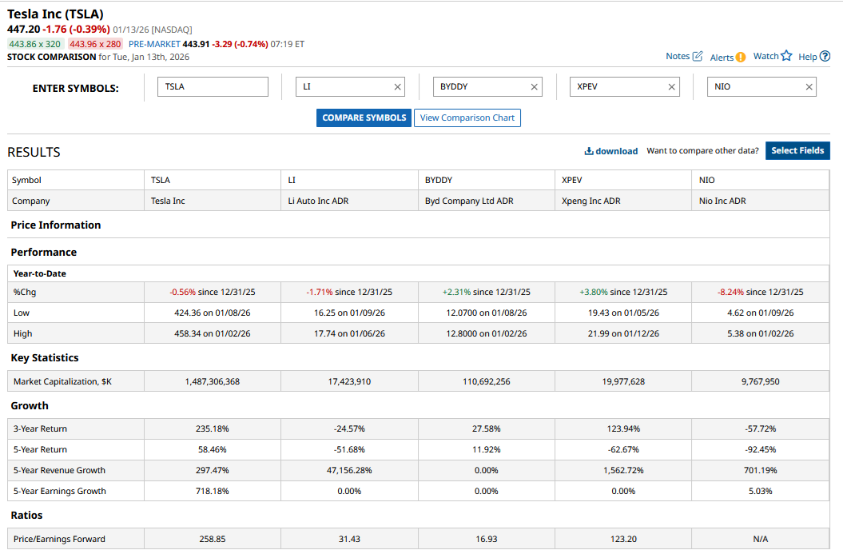
Task: Open the Help question mark icon
Action: coord(825,56)
